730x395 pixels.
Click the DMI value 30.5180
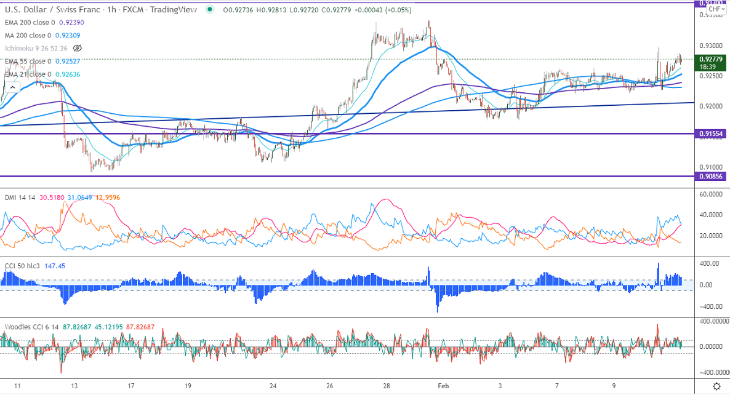pyautogui.click(x=52, y=197)
